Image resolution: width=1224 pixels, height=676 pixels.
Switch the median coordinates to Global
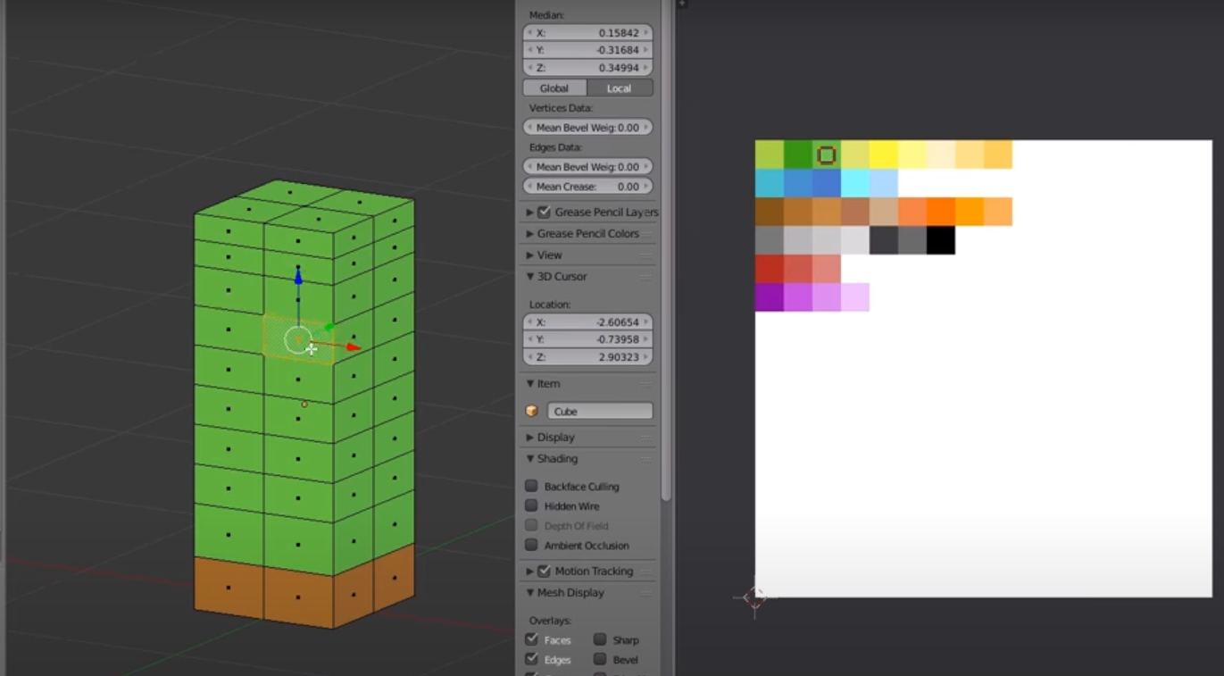click(554, 88)
